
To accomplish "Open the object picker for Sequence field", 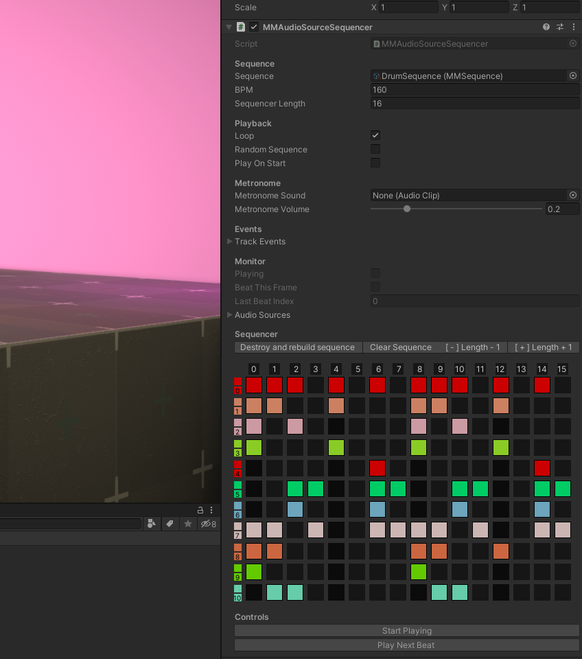I will pos(573,76).
